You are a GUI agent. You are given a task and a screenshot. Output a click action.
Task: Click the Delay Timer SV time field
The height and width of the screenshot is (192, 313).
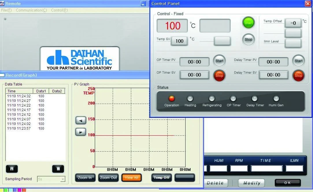pyautogui.click(x=273, y=75)
